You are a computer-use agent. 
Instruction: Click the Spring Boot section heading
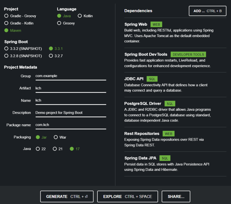pos(16,42)
